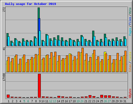
Task: Click day label "4" on the x-axis
Action: tap(20, 101)
